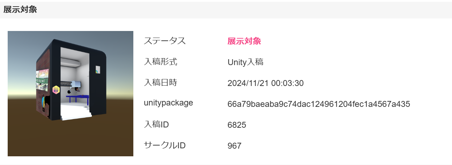Image resolution: width=452 pixels, height=165 pixels.
Task: Click the air conditioner in booth preview
Action: point(71,63)
